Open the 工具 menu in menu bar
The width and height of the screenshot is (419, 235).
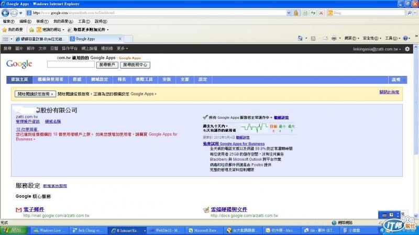[84, 21]
